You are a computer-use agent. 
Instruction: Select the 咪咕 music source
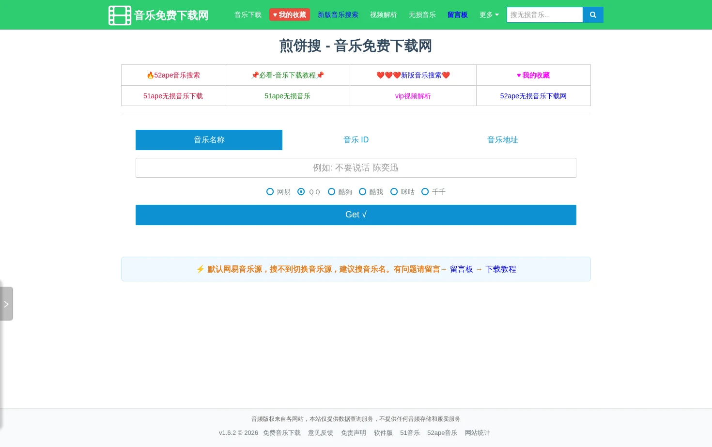(x=394, y=192)
